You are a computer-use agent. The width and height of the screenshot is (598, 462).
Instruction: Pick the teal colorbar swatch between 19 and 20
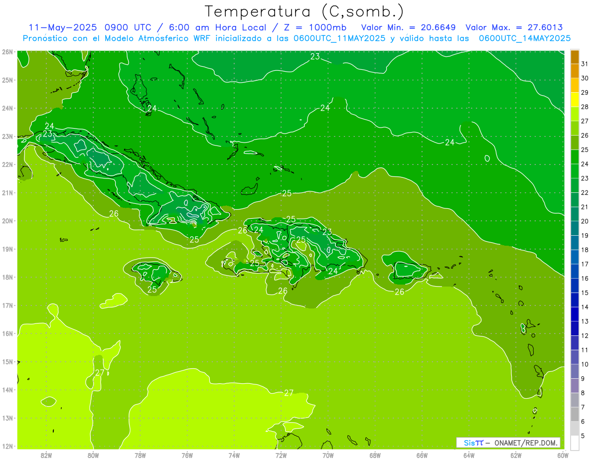(x=575, y=228)
